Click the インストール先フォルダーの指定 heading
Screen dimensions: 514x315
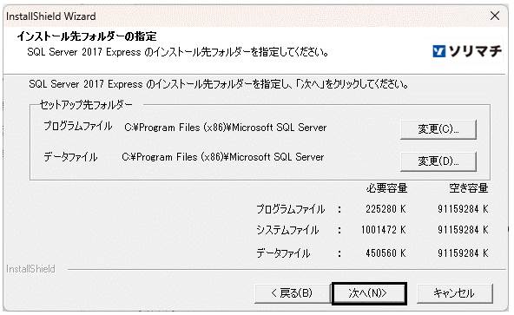[87, 36]
